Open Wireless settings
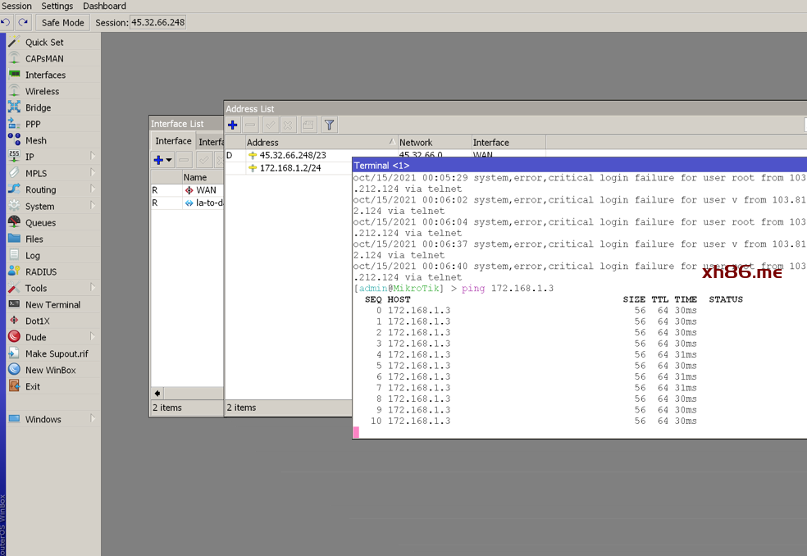This screenshot has height=556, width=807. click(x=42, y=91)
